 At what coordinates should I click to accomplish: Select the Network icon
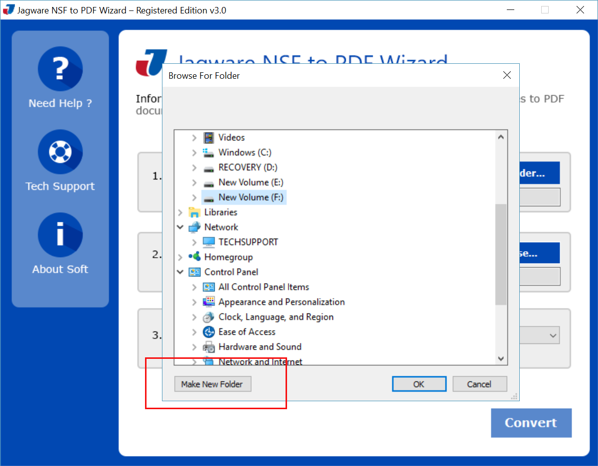[194, 227]
